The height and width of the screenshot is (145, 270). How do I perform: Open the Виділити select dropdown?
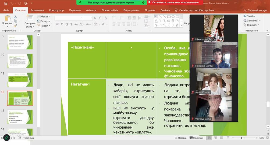click(x=251, y=25)
